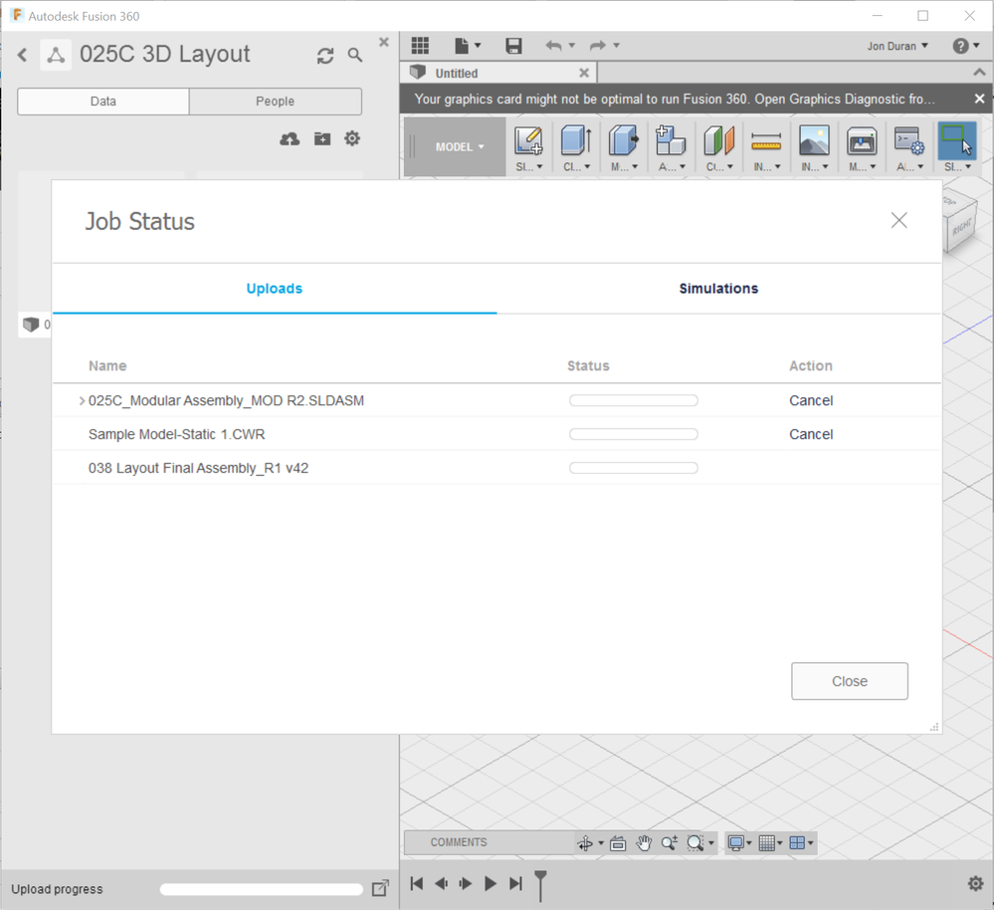Click progress bar for 038 Layout Final Assembly
Viewport: 994px width, 910px height.
[633, 468]
